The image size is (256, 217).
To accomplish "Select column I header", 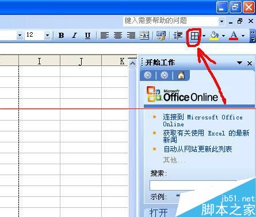I will pos(39,61).
